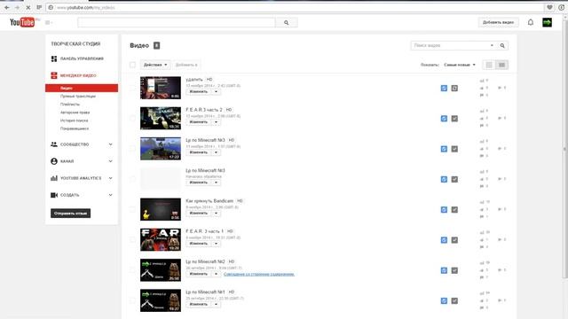Click the YouTube logo
Image resolution: width=568 pixels, height=319 pixels.
click(x=22, y=22)
